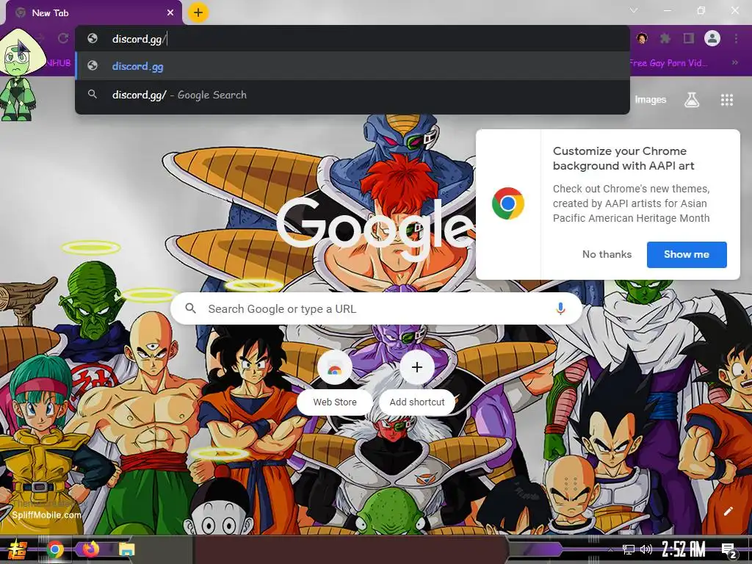Close the New Tab tab
Screen dimensions: 752x564
[170, 13]
